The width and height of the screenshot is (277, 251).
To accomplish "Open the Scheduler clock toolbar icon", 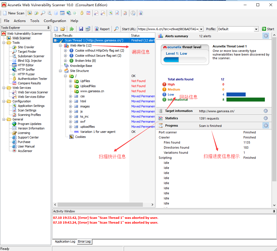I will (133, 13).
